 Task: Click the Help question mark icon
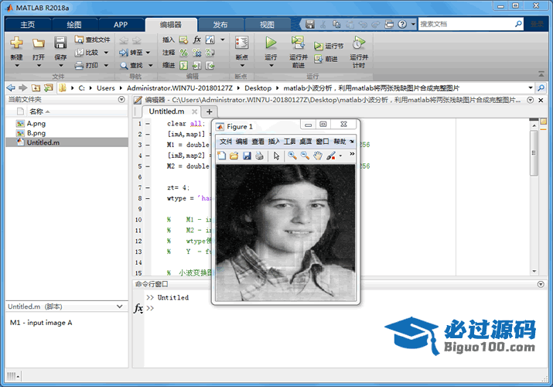[403, 24]
